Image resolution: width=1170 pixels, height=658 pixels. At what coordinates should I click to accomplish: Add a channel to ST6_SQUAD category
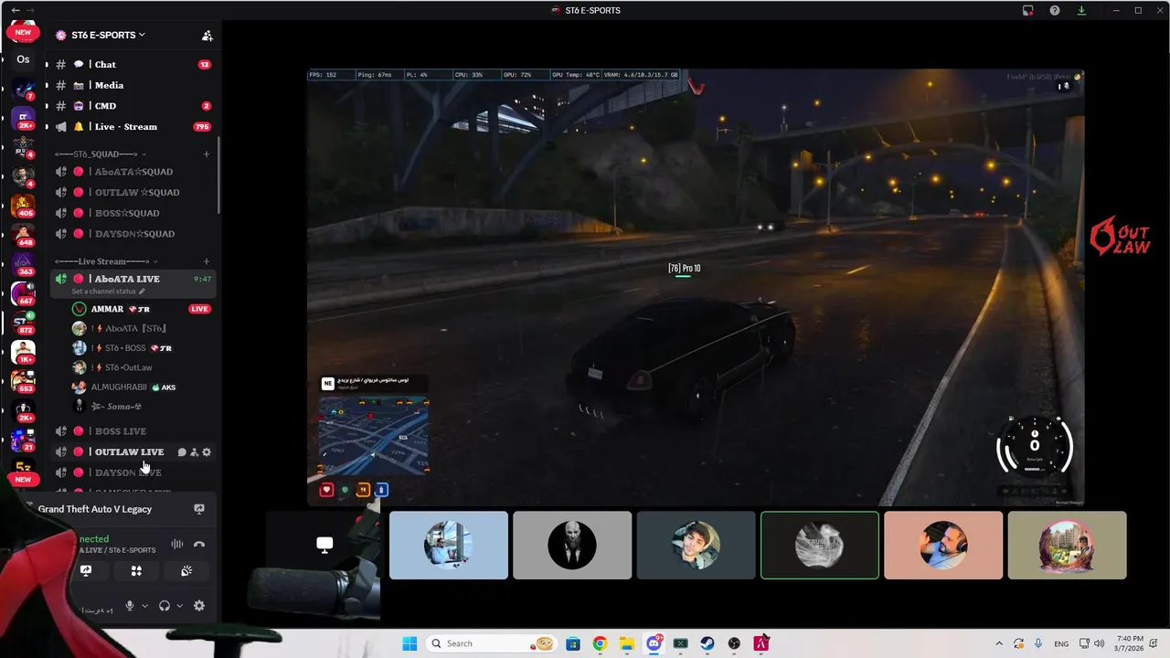point(207,154)
